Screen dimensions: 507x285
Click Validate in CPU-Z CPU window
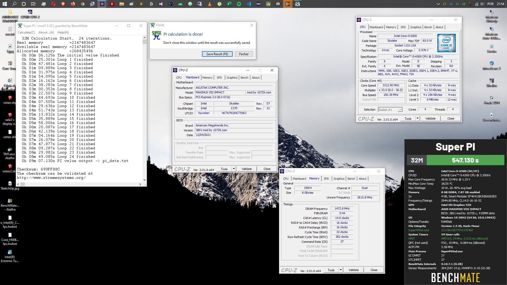click(x=430, y=118)
